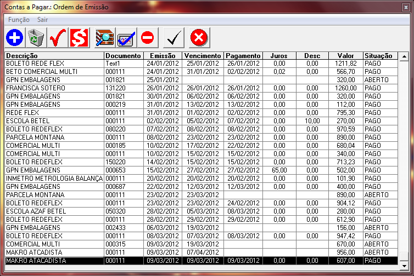The width and height of the screenshot is (414, 276).
Task: Click the Emissão column header
Action: tap(163, 56)
